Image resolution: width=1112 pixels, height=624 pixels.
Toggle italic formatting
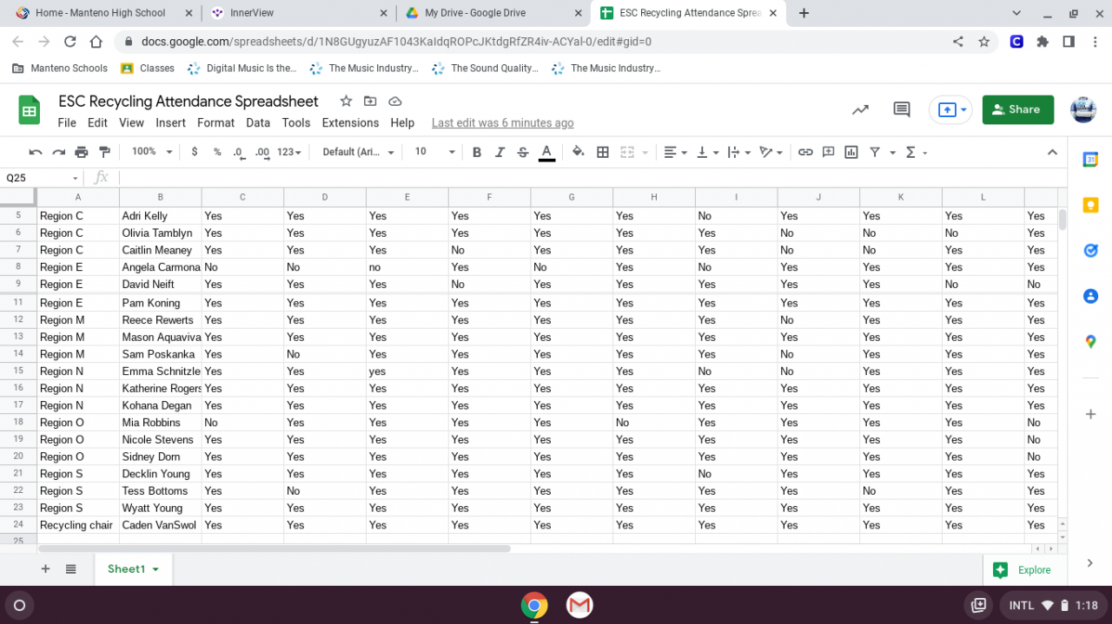pos(500,152)
